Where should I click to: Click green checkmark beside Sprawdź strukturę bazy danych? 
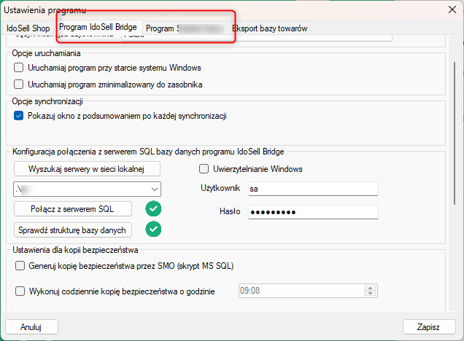click(x=153, y=230)
